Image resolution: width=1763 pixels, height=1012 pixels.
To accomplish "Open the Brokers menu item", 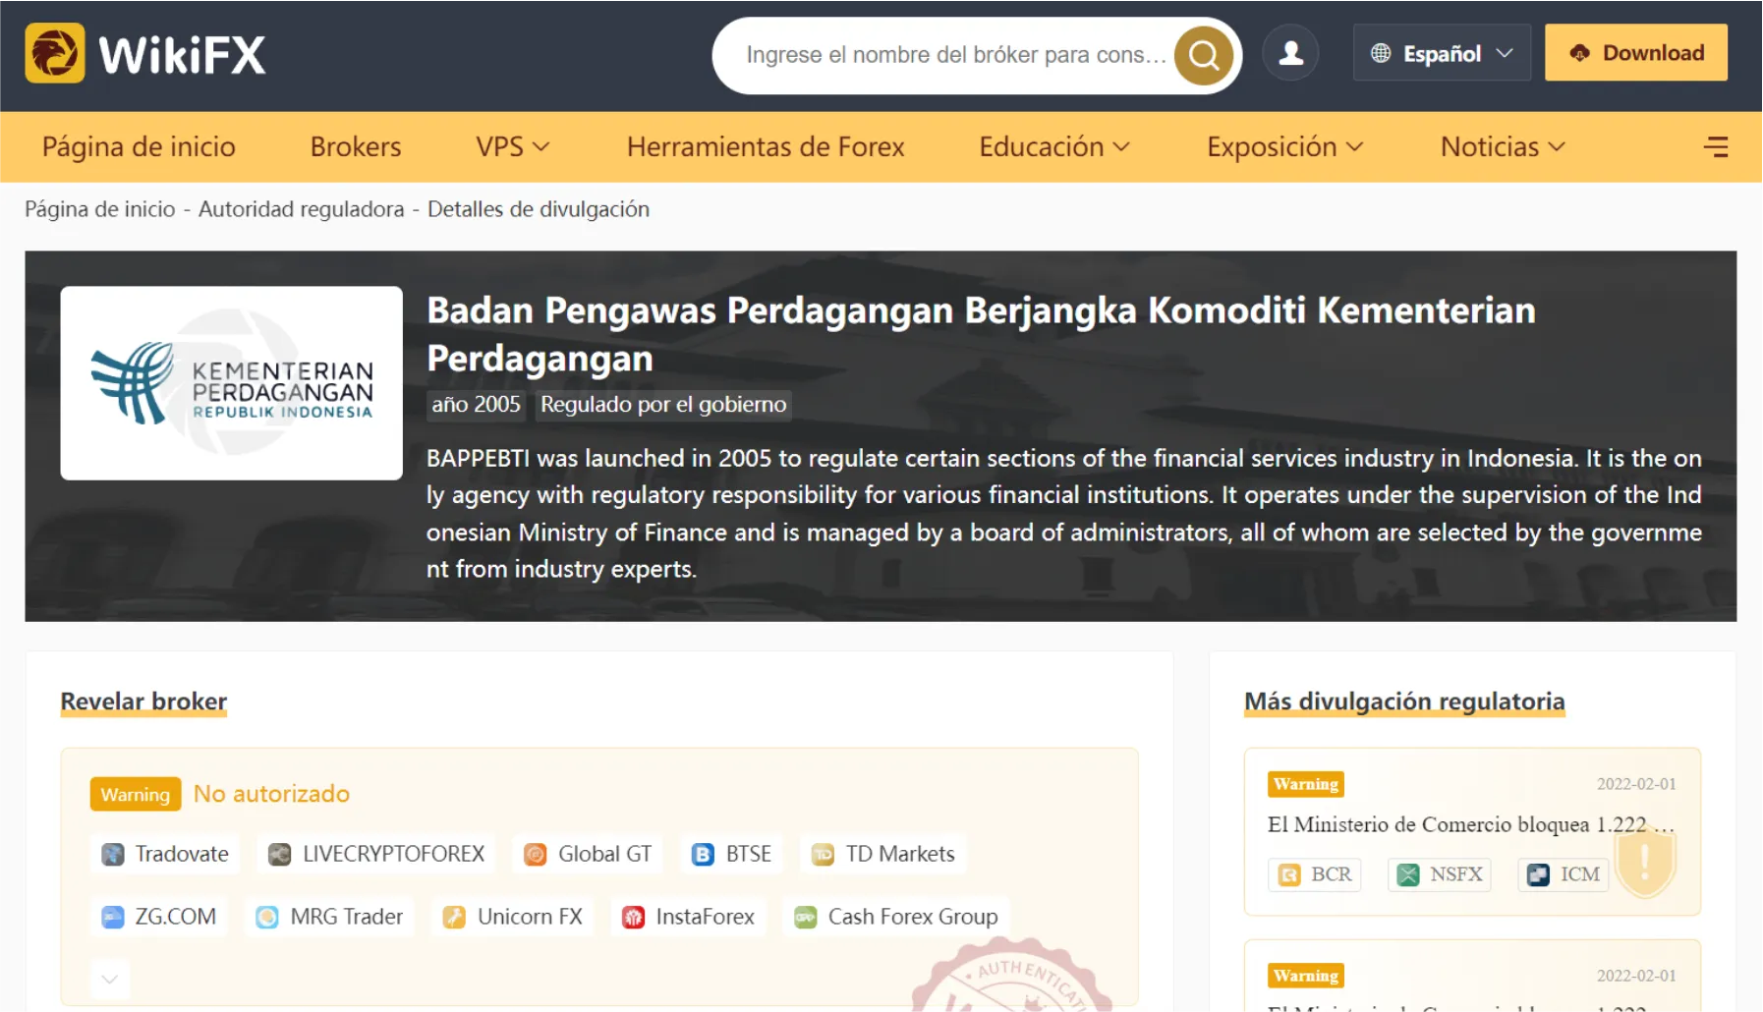I will pyautogui.click(x=356, y=146).
